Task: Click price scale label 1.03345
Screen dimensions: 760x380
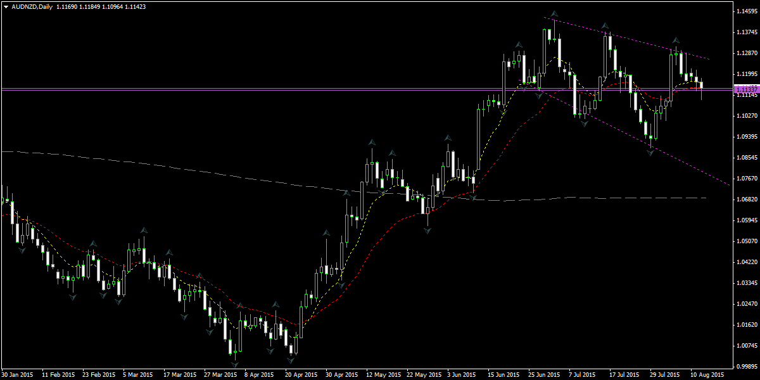Action: coord(747,283)
